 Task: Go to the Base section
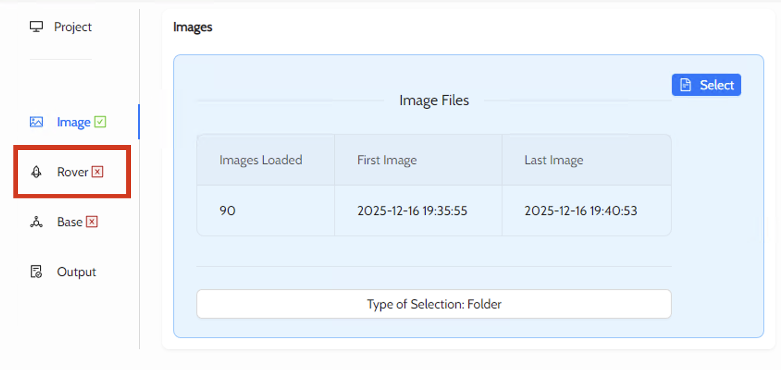tap(69, 222)
